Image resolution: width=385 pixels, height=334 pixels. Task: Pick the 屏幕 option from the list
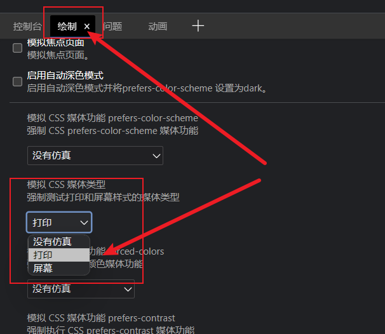point(59,268)
